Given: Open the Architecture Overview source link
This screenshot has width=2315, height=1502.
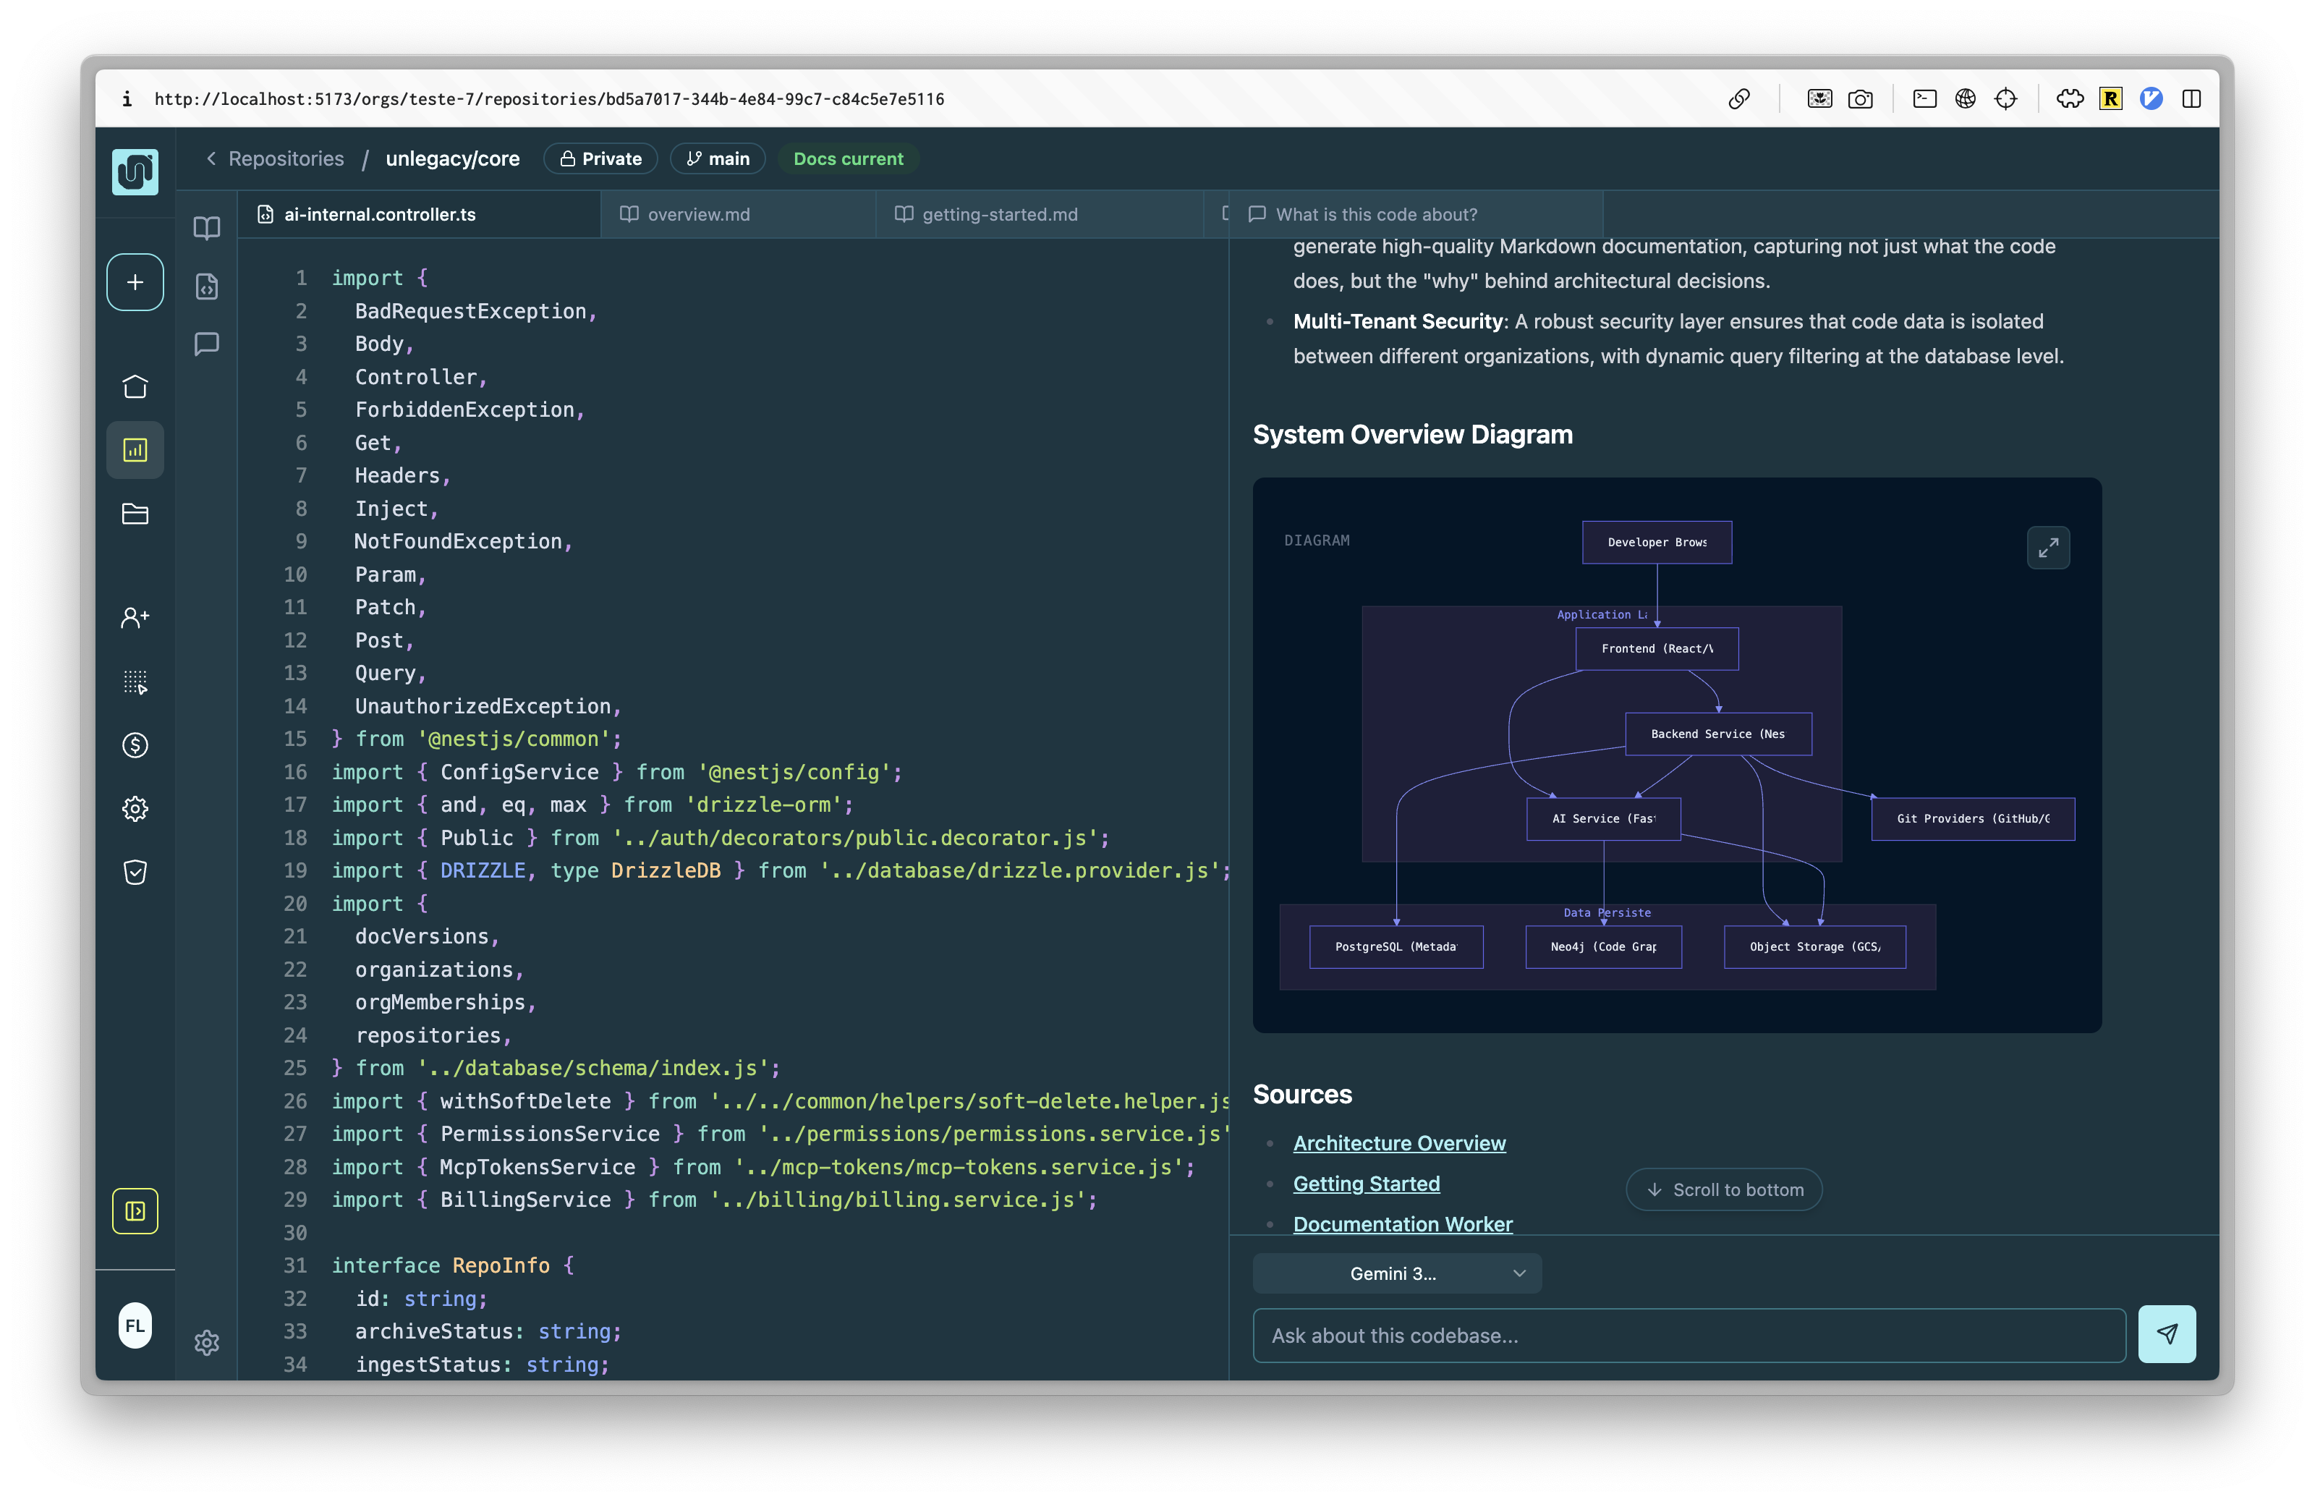Looking at the screenshot, I should pyautogui.click(x=1398, y=1143).
